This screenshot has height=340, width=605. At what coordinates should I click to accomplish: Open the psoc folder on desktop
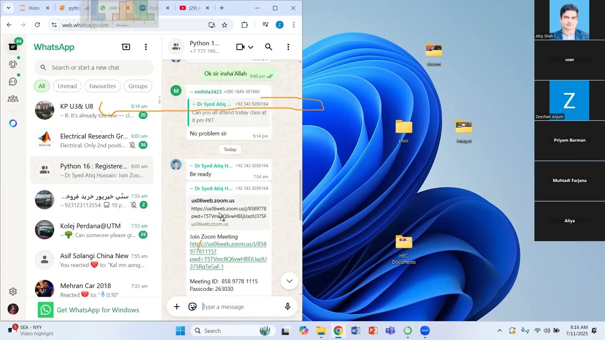[404, 131]
